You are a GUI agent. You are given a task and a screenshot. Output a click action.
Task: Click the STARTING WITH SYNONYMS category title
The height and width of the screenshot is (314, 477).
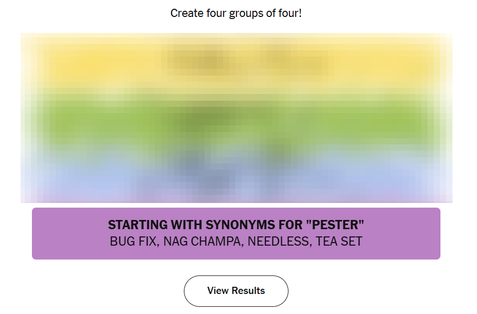[236, 225]
